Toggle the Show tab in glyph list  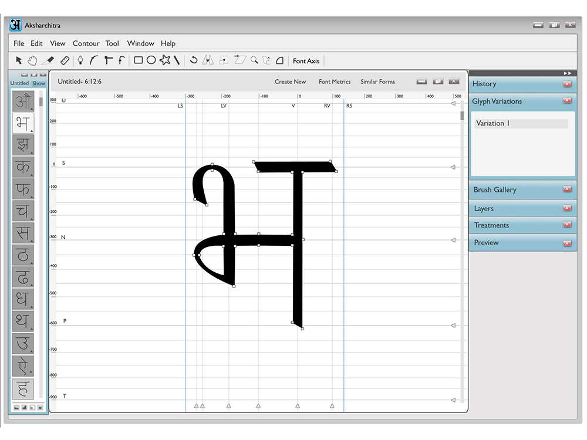coord(39,83)
